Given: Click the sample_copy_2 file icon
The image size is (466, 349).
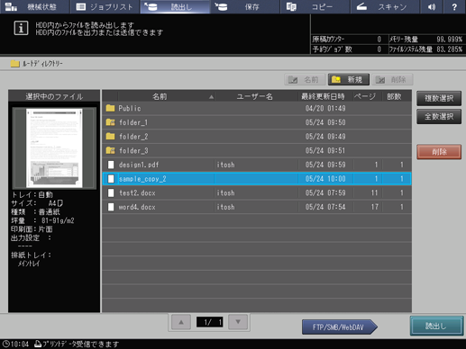Looking at the screenshot, I should [x=111, y=179].
